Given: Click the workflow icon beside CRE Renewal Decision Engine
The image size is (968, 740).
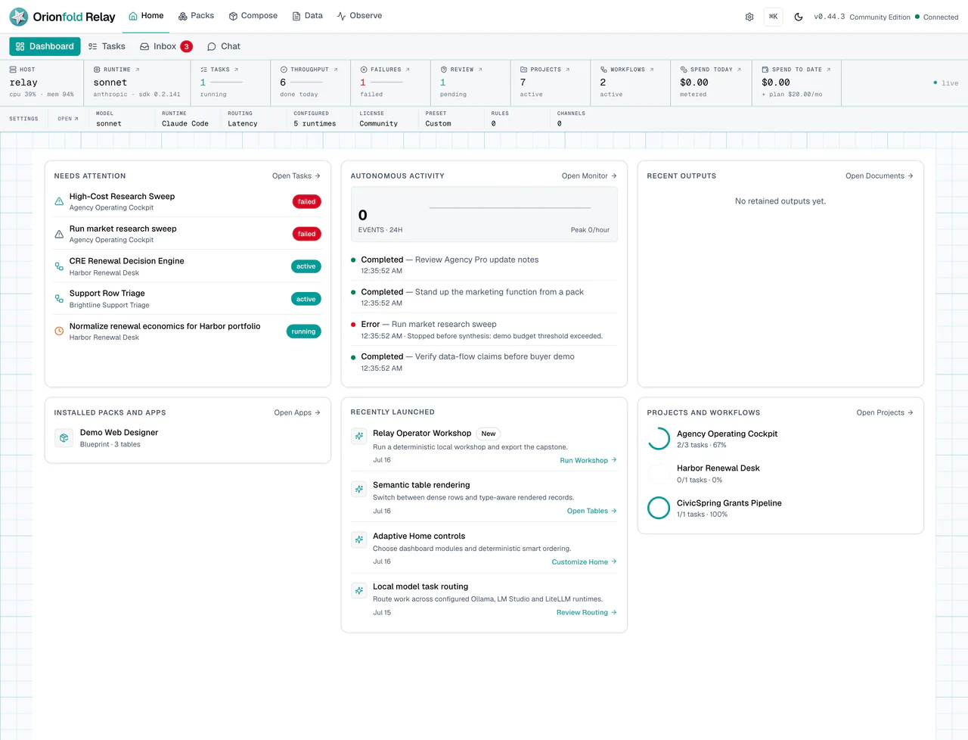Looking at the screenshot, I should 59,266.
